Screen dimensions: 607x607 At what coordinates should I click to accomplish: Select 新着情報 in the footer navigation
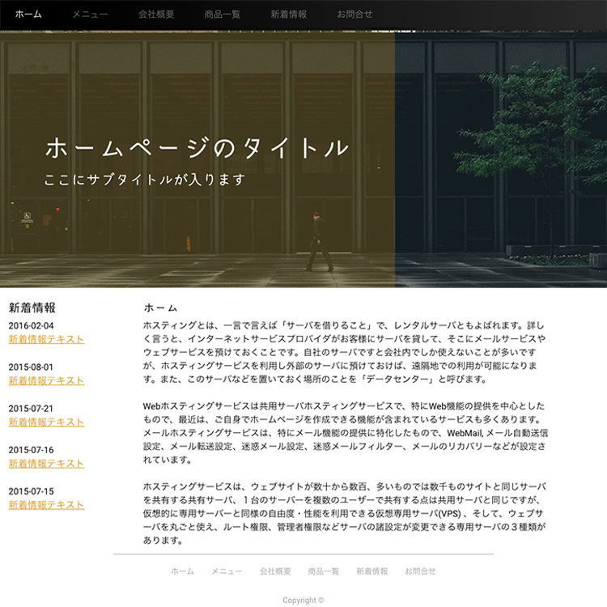point(371,571)
